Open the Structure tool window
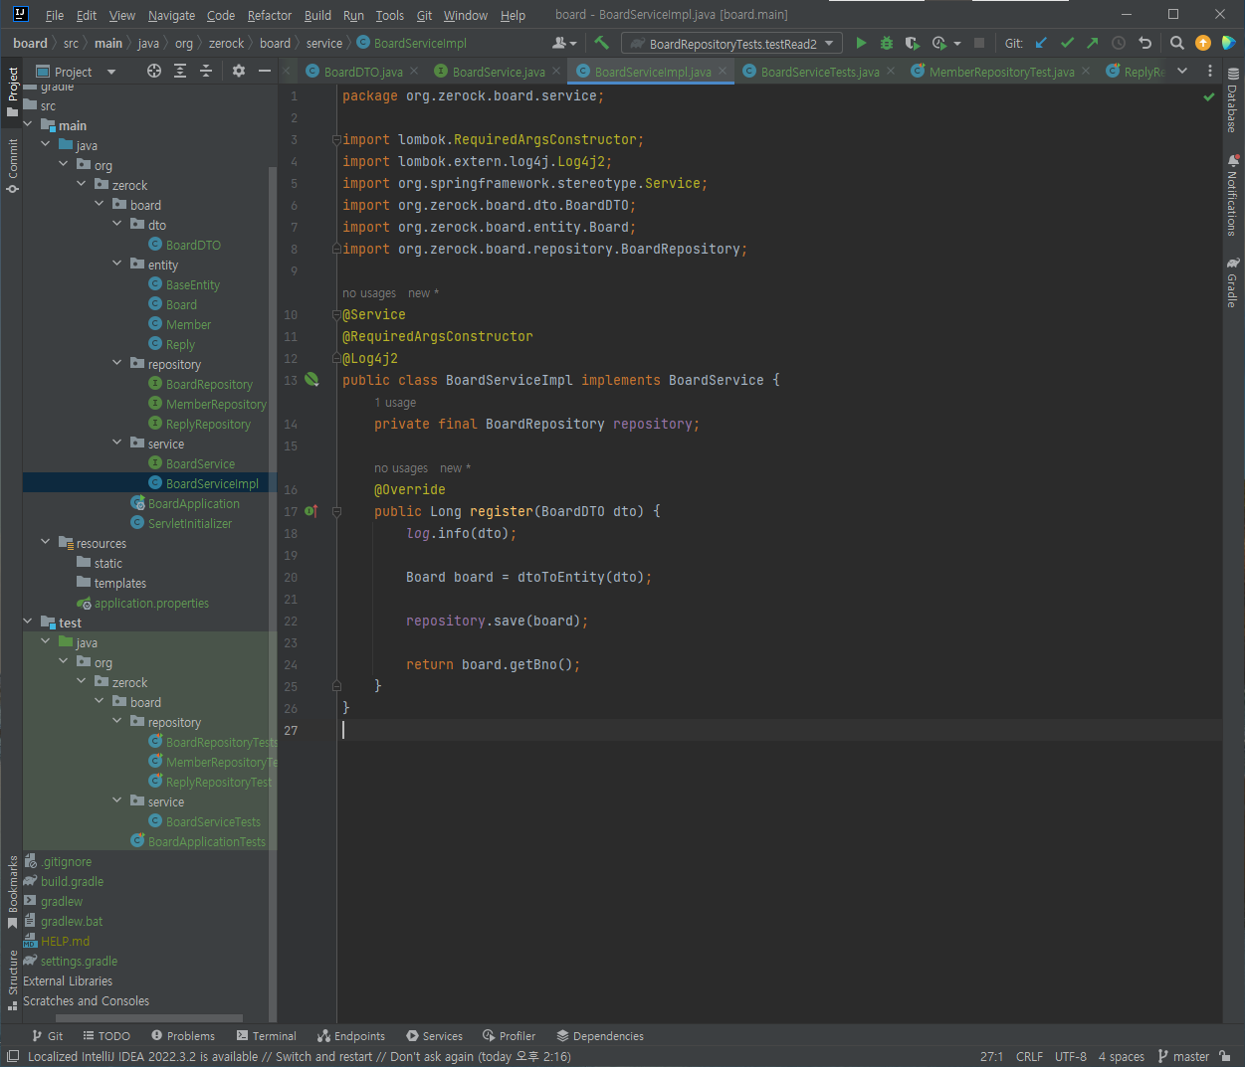This screenshot has height=1067, width=1245. pyautogui.click(x=12, y=979)
